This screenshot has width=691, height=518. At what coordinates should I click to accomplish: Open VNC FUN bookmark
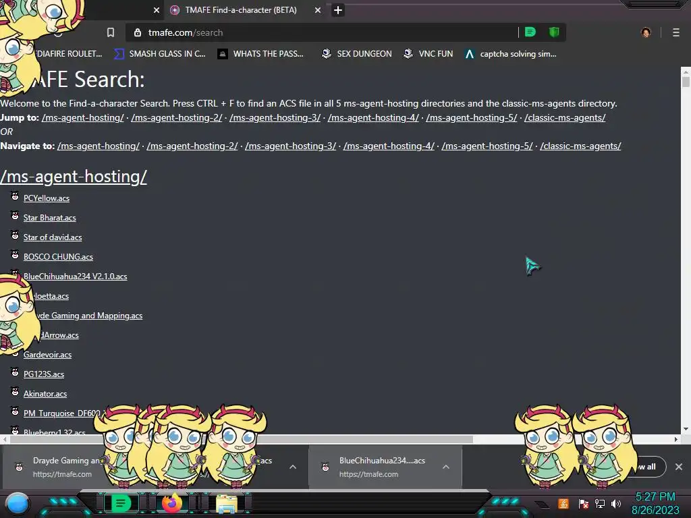click(429, 54)
